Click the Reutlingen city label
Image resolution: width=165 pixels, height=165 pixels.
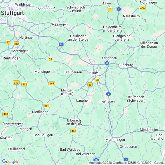coord(12,58)
